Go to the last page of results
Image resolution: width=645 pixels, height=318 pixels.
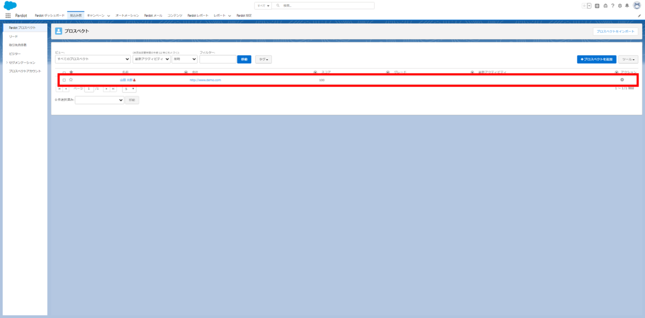(113, 89)
